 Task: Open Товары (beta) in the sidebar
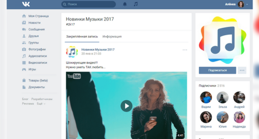[38, 81]
